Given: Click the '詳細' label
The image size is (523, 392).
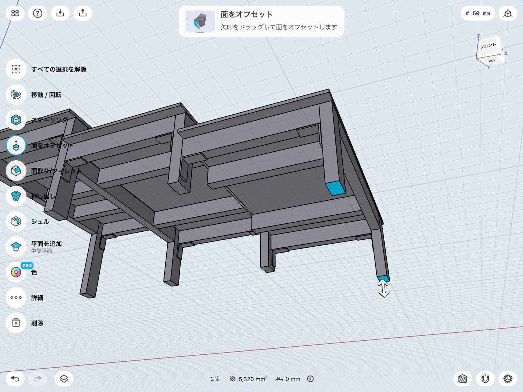Looking at the screenshot, I should click(37, 298).
